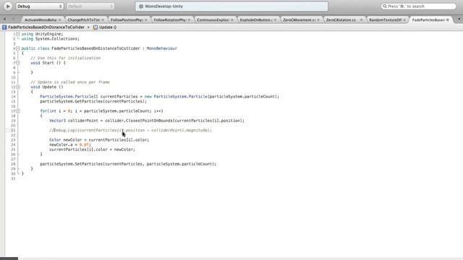Close the ZeroGMovement.cs tab
Screen dimensions: 463x260
pyautogui.click(x=318, y=20)
